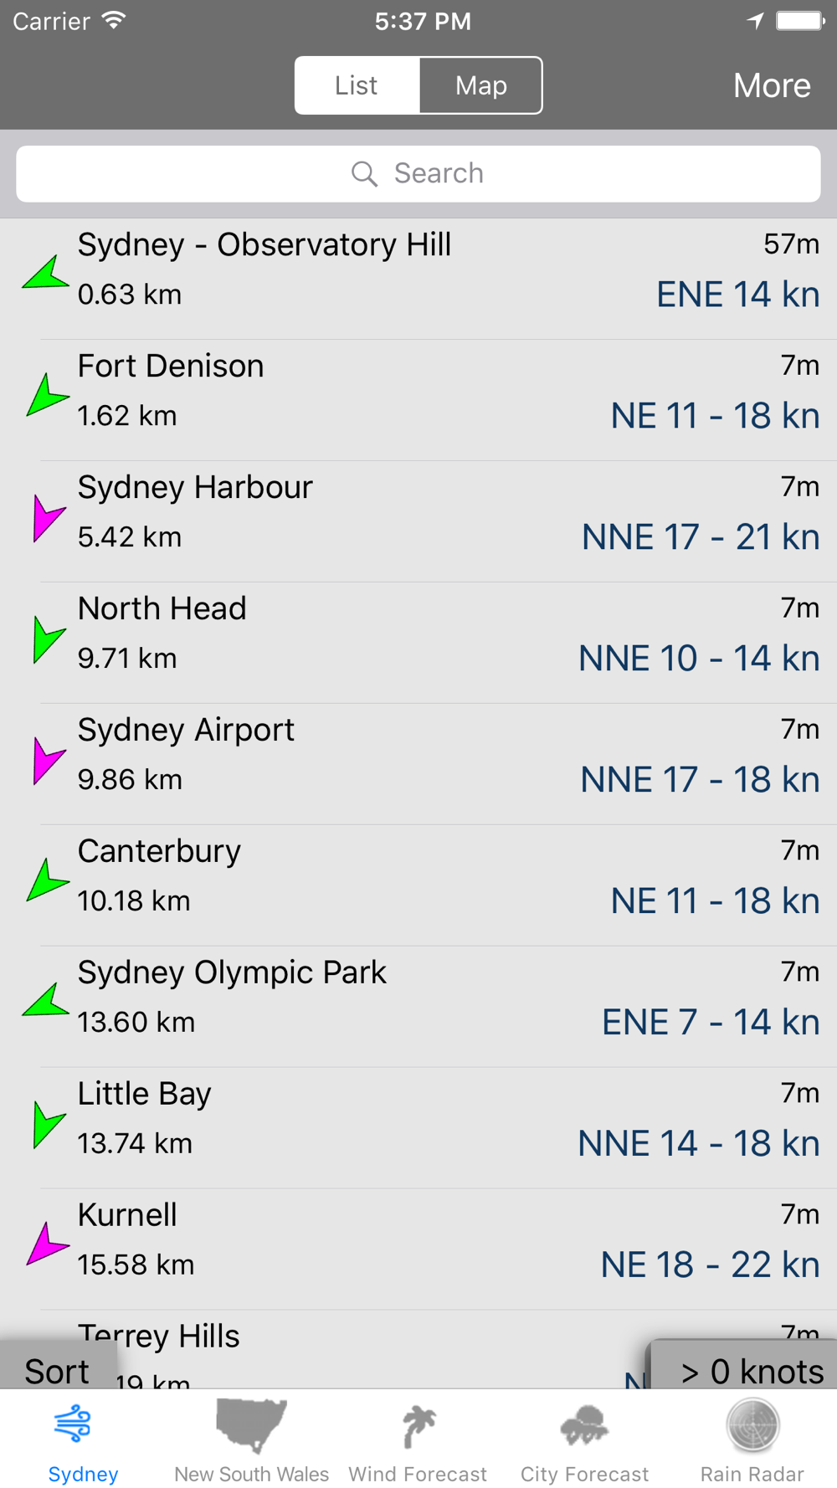Open the Canterbury station entry
The image size is (837, 1488).
point(418,885)
